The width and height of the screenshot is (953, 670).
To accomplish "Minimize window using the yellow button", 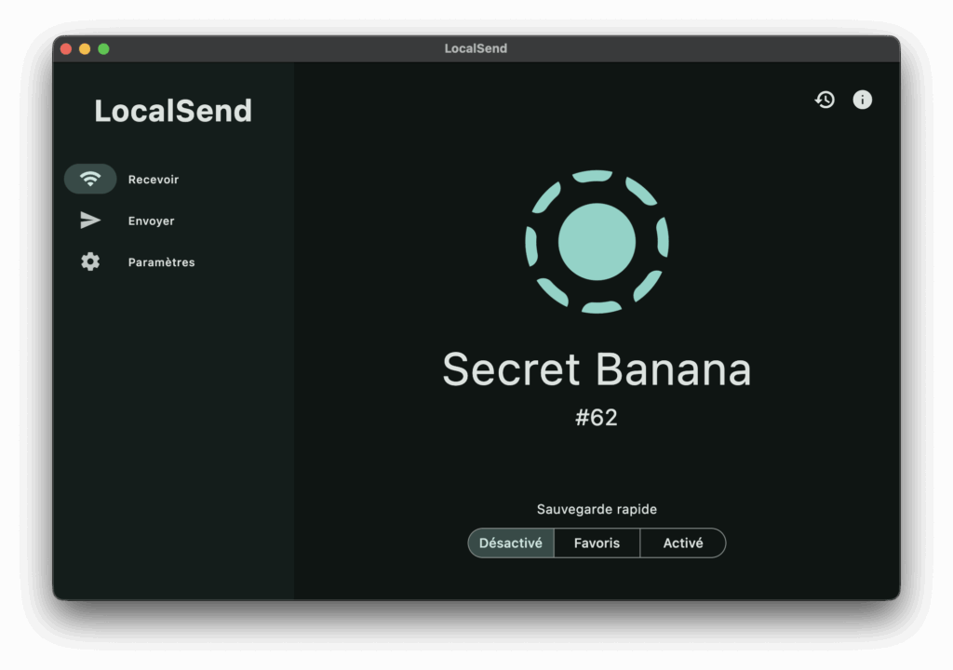I will tap(85, 49).
